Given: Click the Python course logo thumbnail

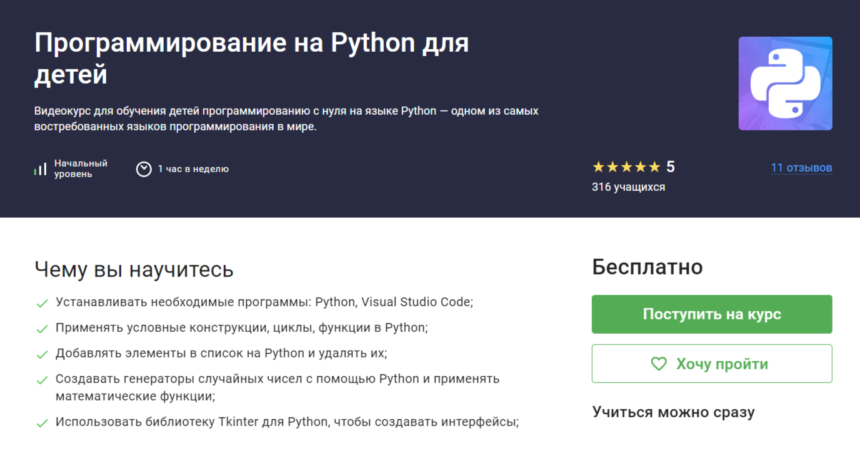Looking at the screenshot, I should click(785, 84).
